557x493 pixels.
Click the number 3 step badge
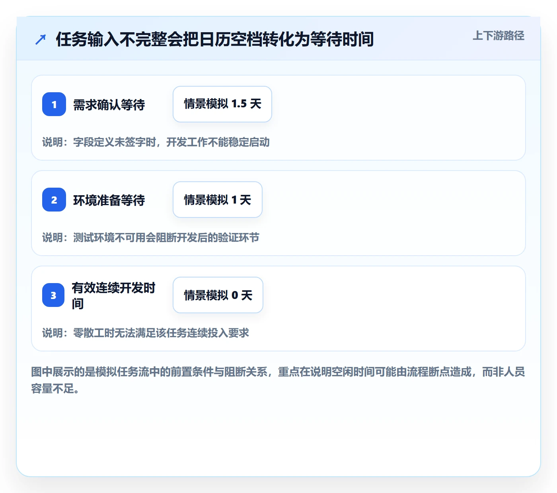(53, 295)
